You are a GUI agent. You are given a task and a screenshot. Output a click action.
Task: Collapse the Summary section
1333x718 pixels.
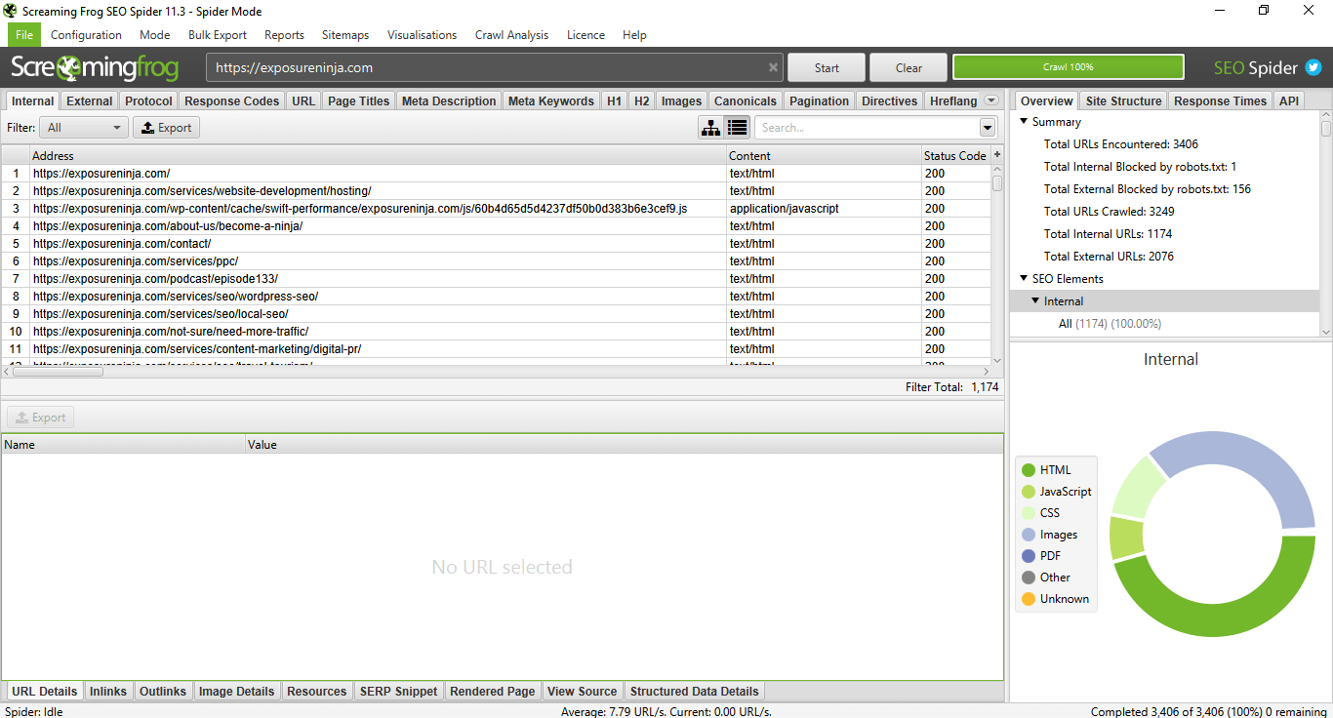(x=1024, y=122)
